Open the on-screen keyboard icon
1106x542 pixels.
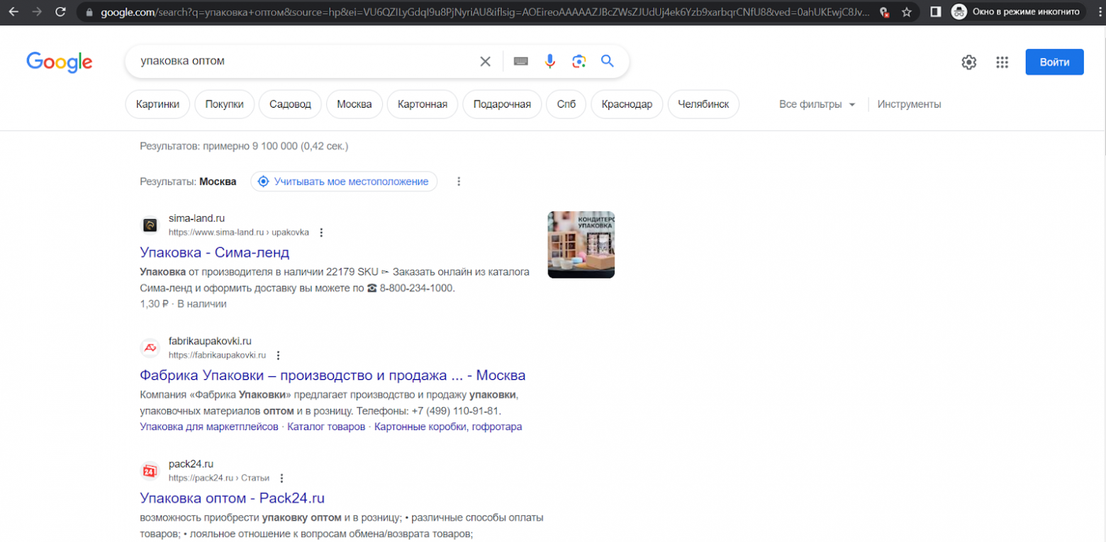521,61
